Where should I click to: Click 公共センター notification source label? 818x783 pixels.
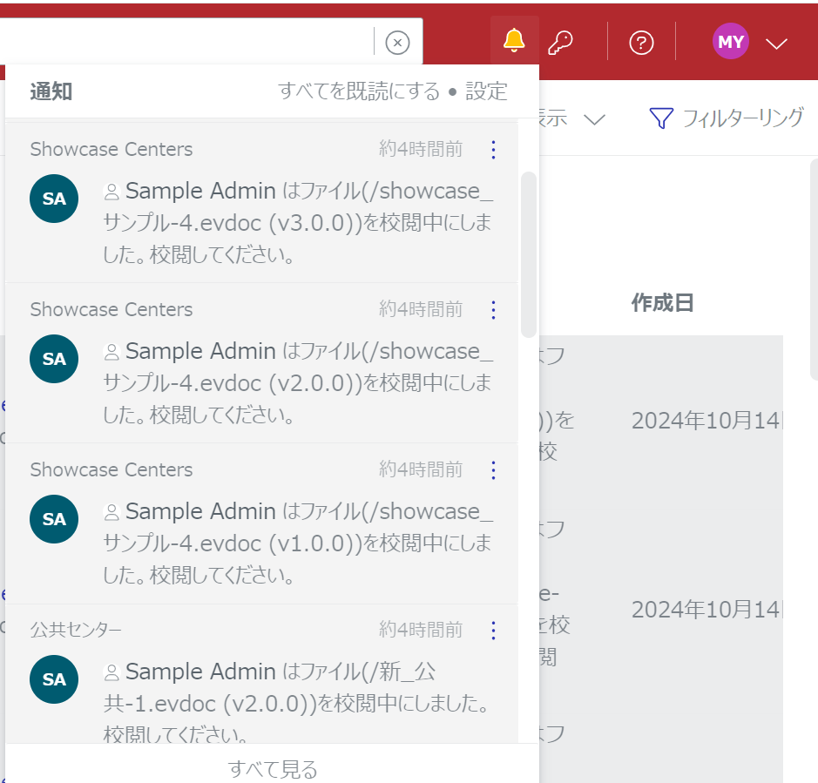tap(76, 631)
